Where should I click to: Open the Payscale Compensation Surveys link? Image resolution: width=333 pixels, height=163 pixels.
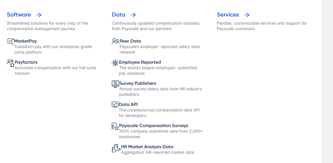click(x=154, y=126)
